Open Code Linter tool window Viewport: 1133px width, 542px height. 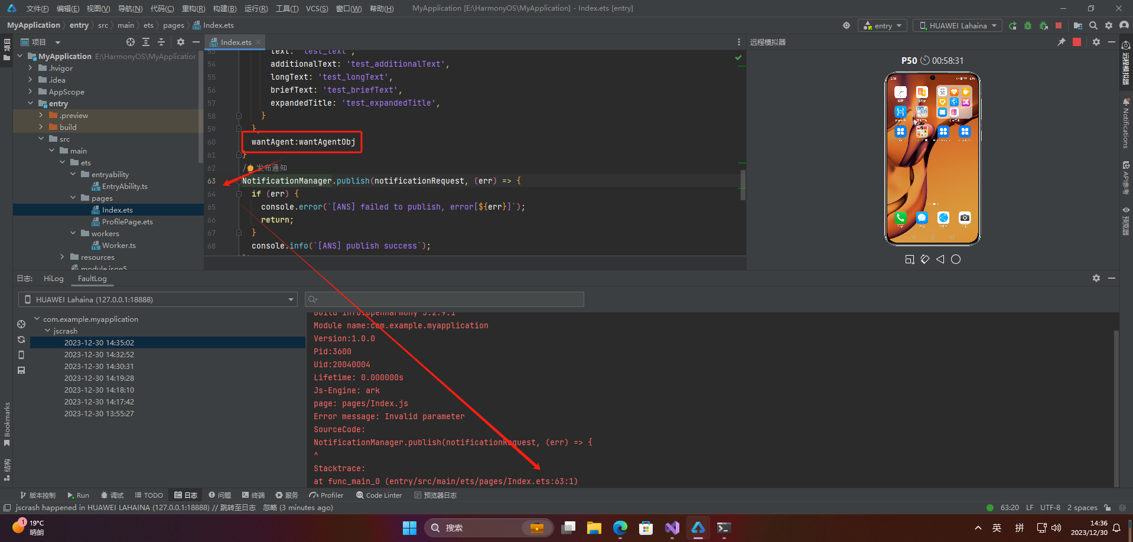tap(379, 495)
